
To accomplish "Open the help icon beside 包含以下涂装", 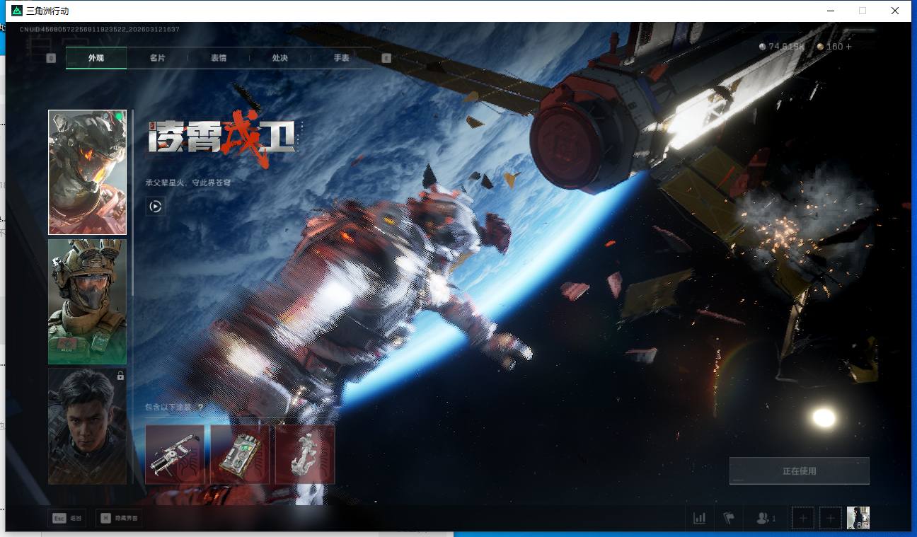I will pyautogui.click(x=200, y=408).
